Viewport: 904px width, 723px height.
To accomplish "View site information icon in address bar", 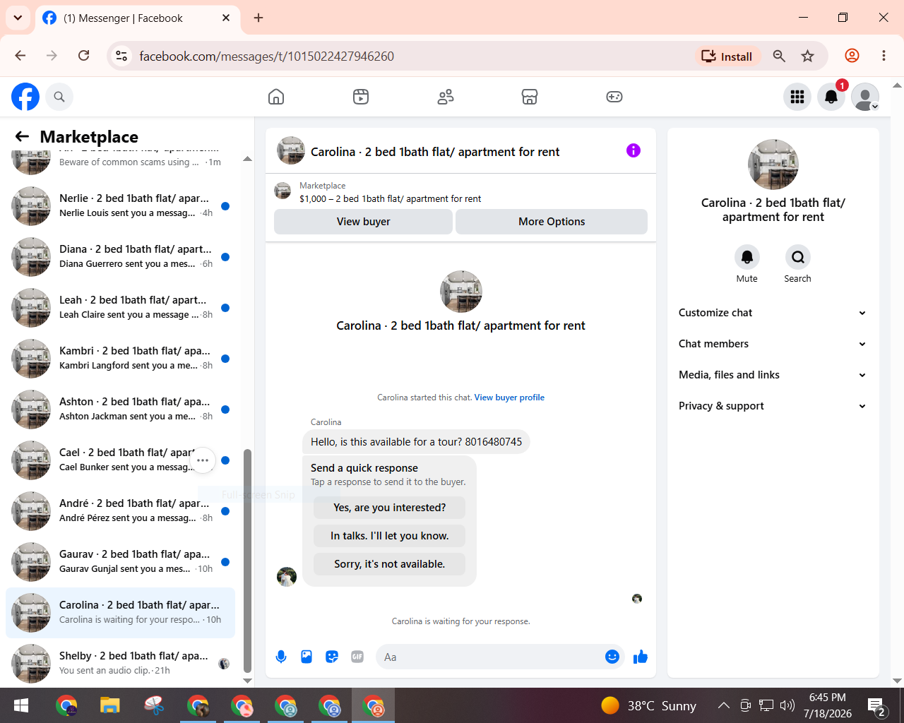I will coord(121,56).
